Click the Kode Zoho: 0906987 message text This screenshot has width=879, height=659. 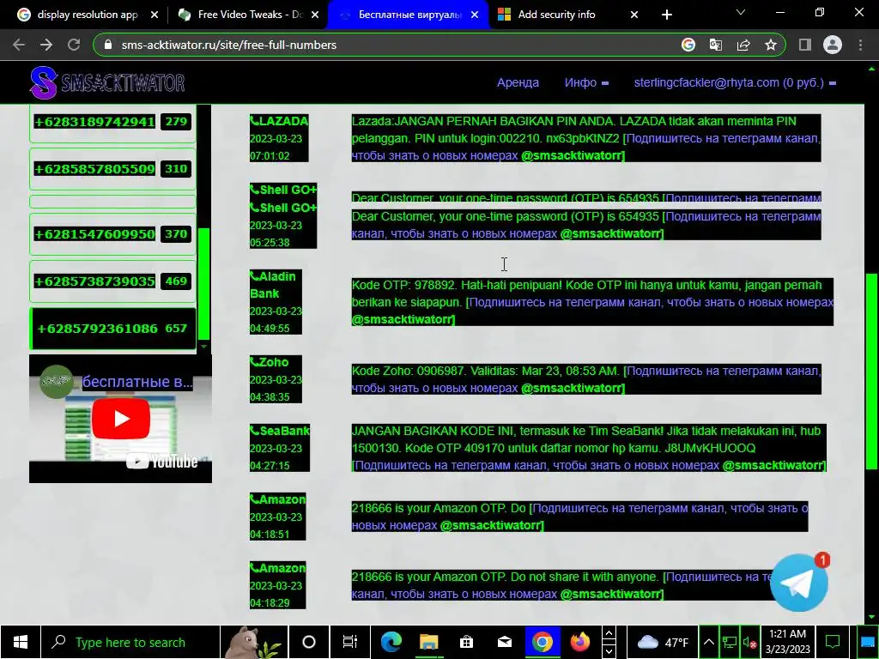coord(586,379)
